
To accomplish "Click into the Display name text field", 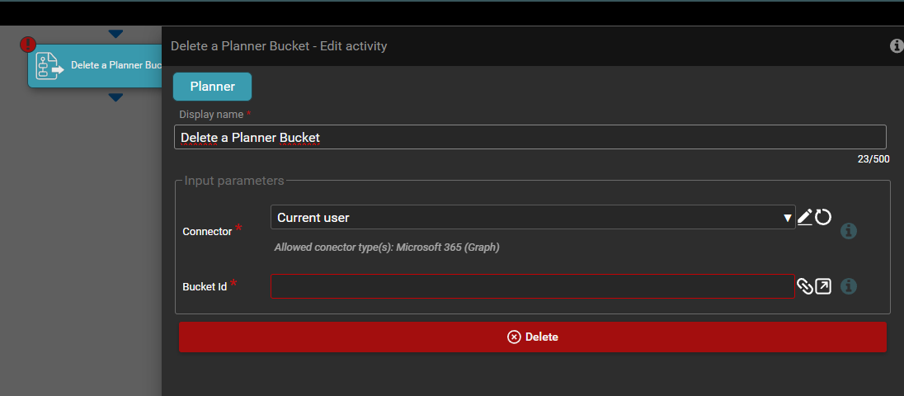I will (530, 137).
